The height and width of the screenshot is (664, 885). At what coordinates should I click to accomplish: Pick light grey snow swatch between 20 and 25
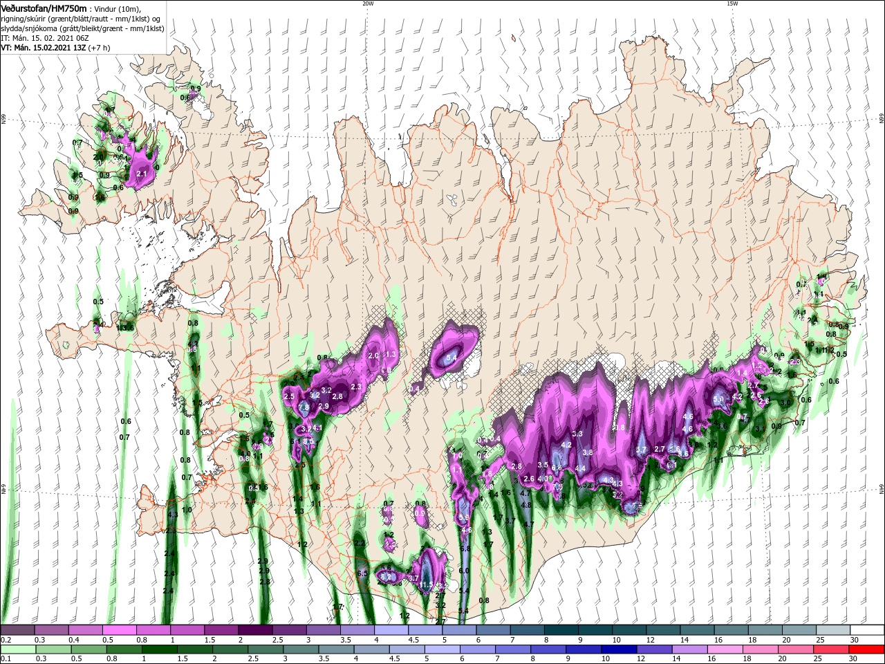pyautogui.click(x=800, y=630)
